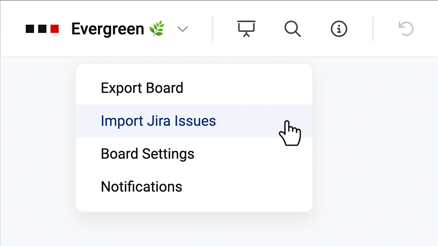Click the empty canvas right of the menu

(x=376, y=143)
